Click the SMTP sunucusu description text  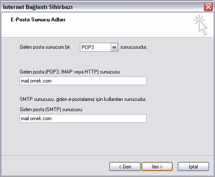tap(83, 99)
